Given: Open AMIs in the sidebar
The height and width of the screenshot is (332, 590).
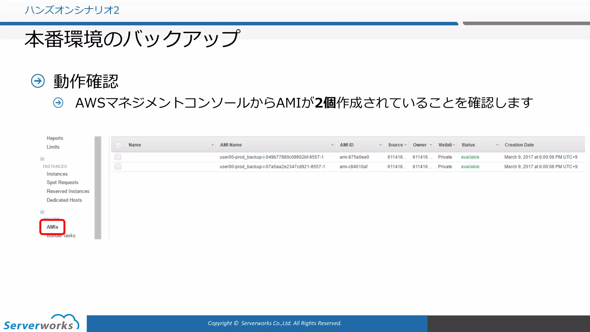Looking at the screenshot, I should (x=52, y=227).
